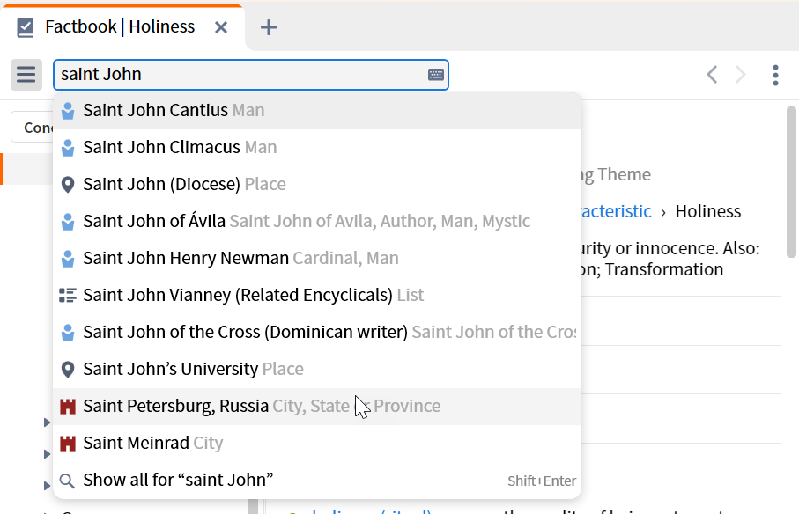This screenshot has height=514, width=799.
Task: Click the vertical scrollbar on the Factbook panel
Action: tap(790, 181)
